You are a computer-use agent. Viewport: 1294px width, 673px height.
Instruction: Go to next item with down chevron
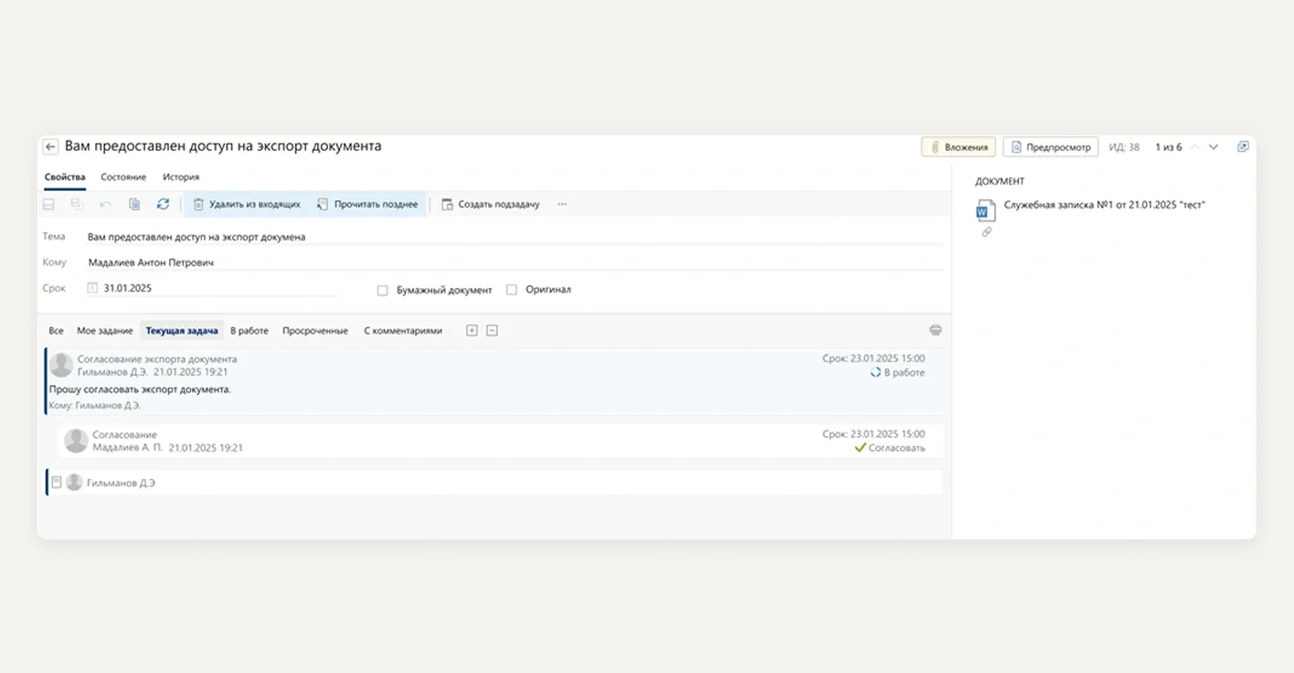tap(1214, 146)
